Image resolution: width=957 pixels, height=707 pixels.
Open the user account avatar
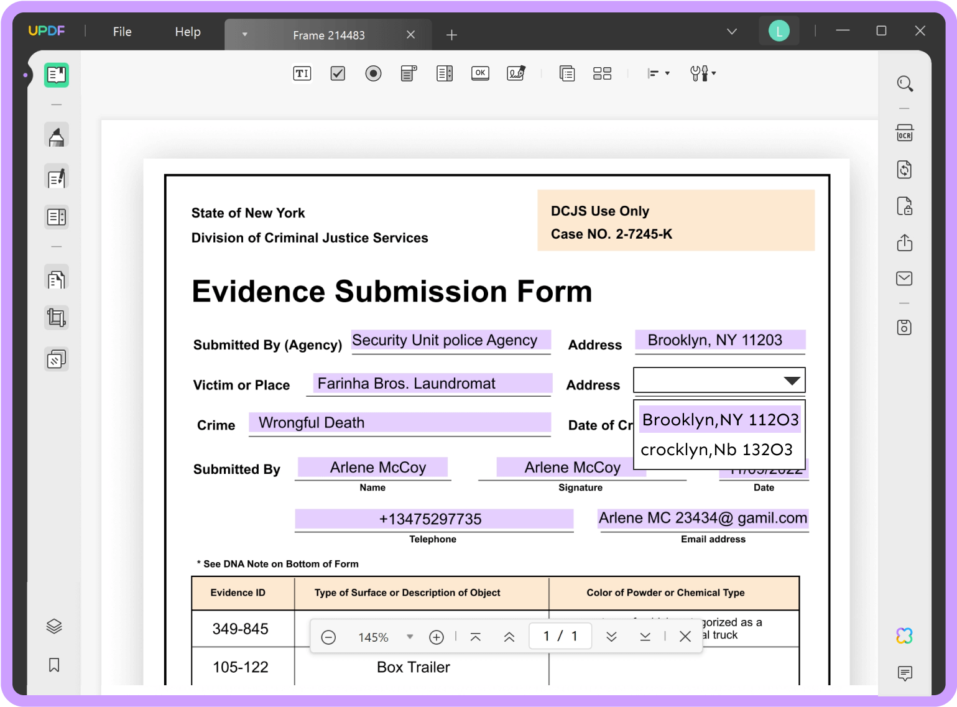point(779,30)
